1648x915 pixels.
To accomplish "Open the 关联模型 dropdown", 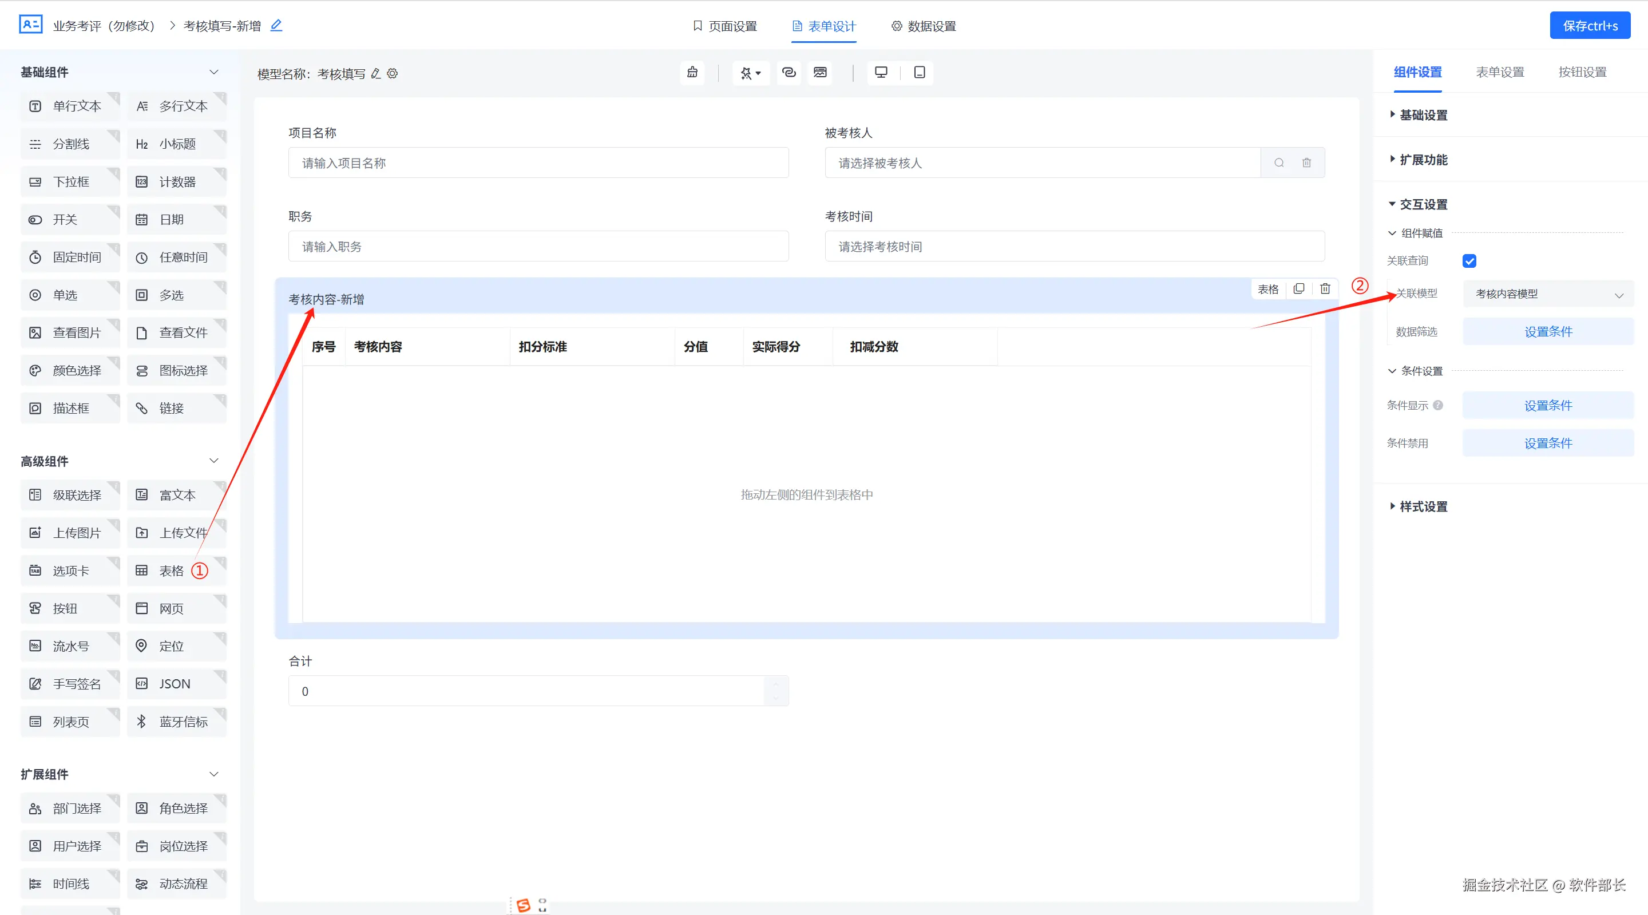I will click(1547, 294).
